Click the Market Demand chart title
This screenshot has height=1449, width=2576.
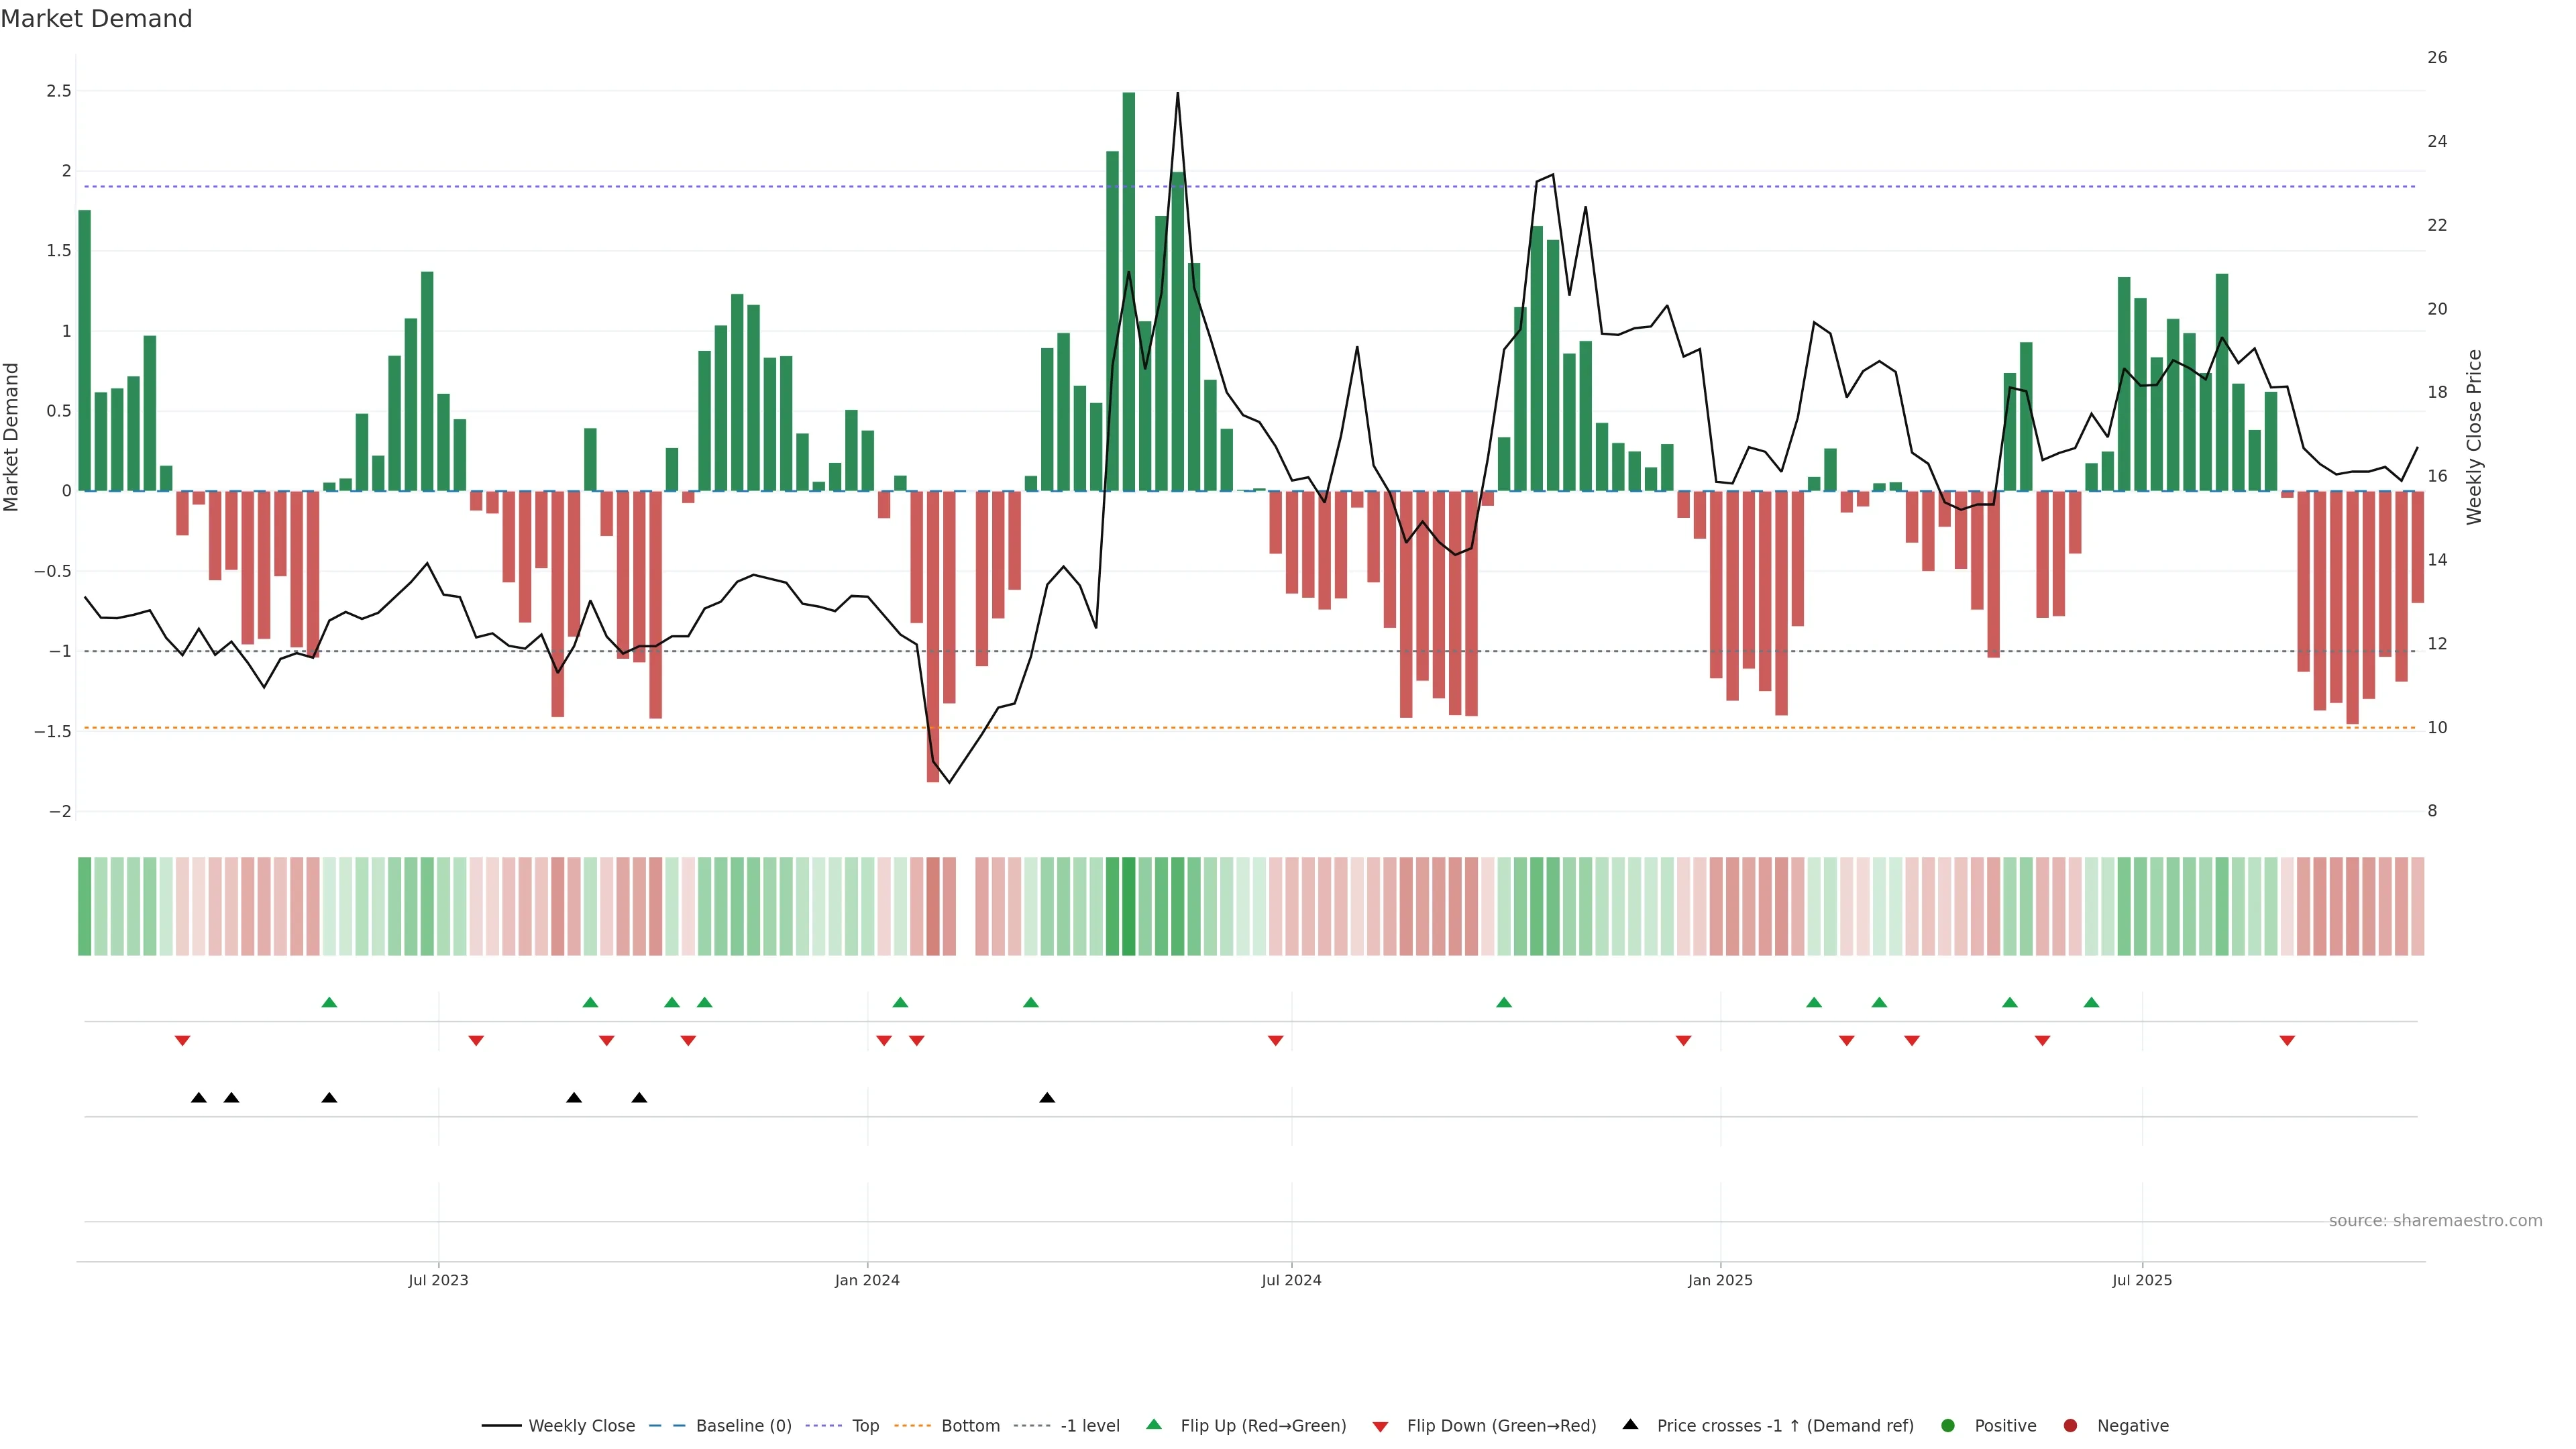(96, 19)
